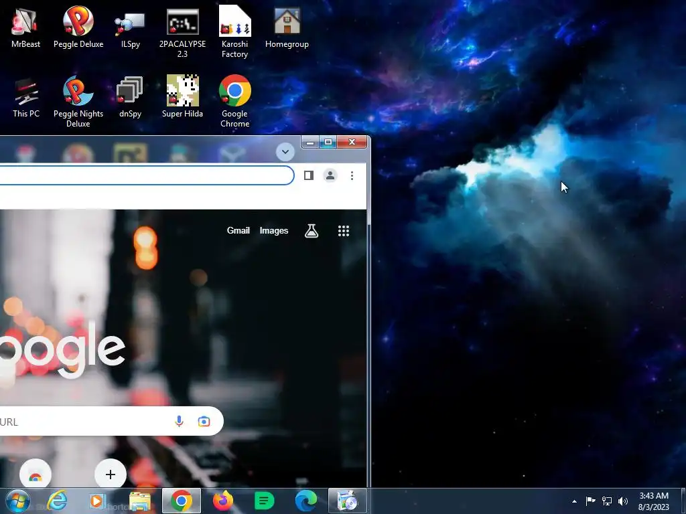Screen dimensions: 686x514
Task: Open File Explorer from the taskbar
Action: coord(140,501)
